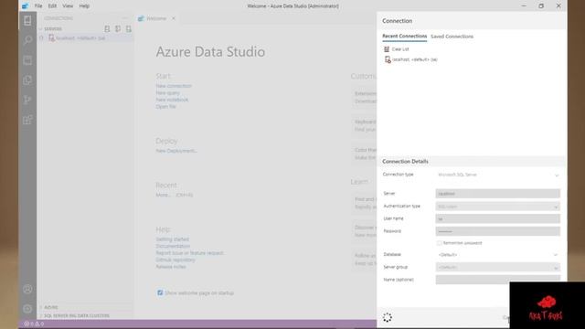Open the Source Control view icon
Image resolution: width=585 pixels, height=329 pixels.
[x=27, y=100]
